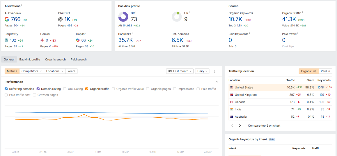Viewport: 337px width, 156px height.
Task: Disable the Organic traffic checkbox
Action: pos(87,89)
